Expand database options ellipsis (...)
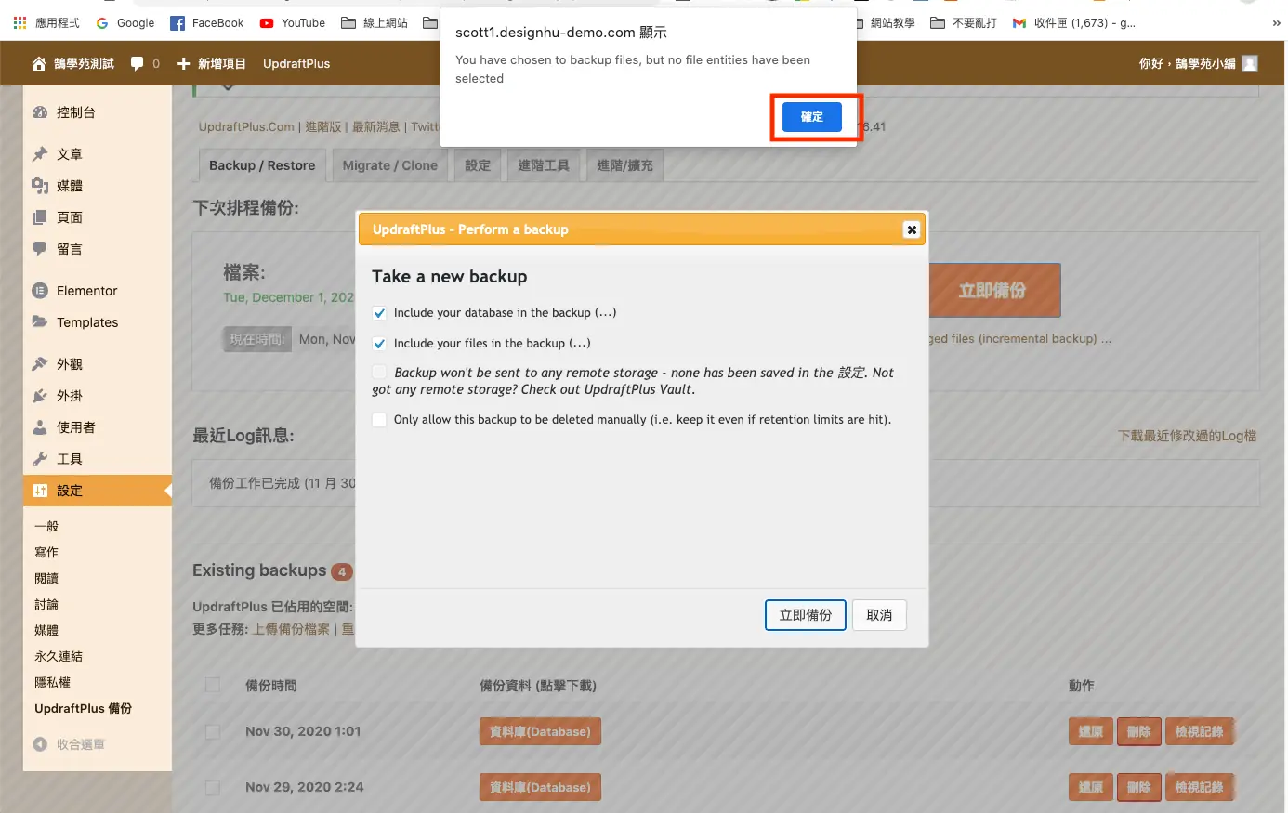This screenshot has width=1288, height=813. 605,313
